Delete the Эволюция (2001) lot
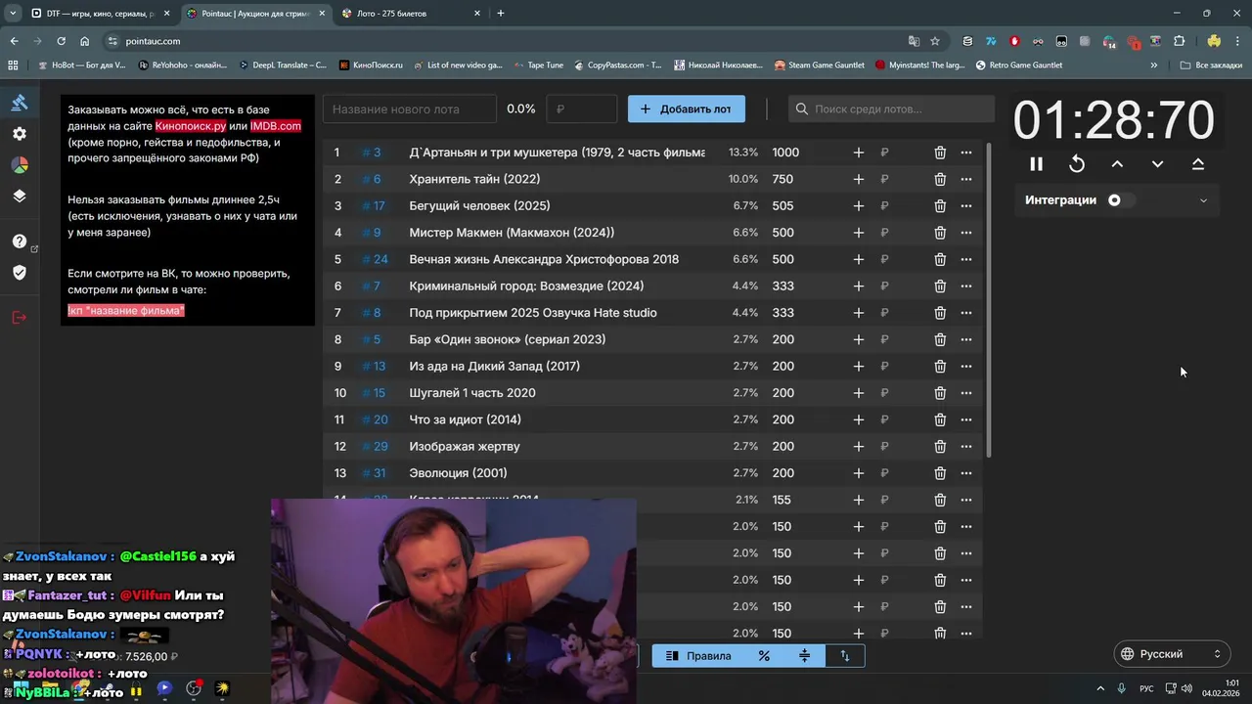 click(940, 473)
